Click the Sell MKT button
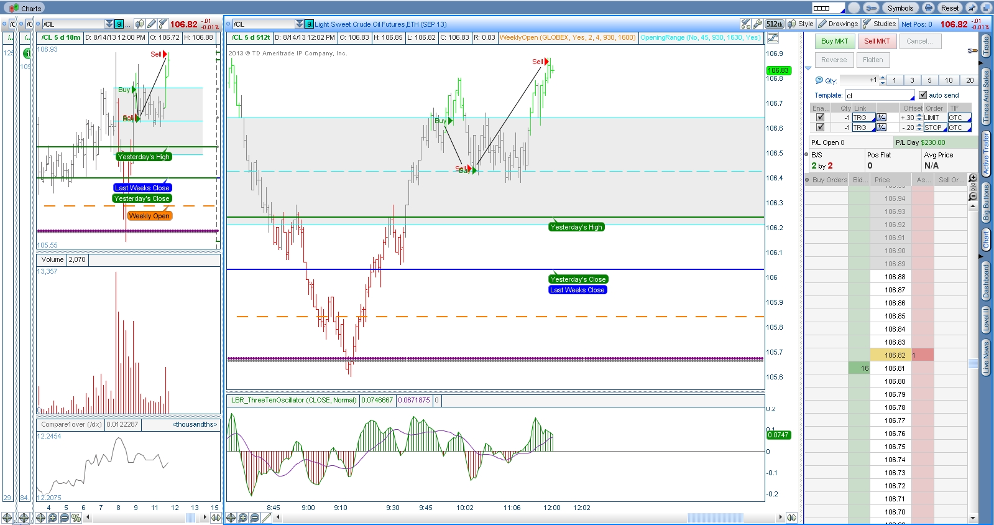 (x=877, y=41)
